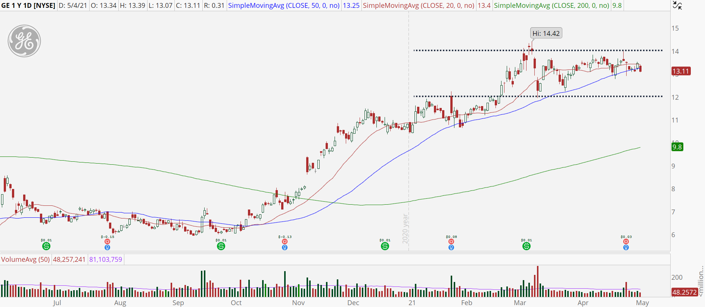
Task: Click the 6 label on the price axis
Action: [673, 235]
